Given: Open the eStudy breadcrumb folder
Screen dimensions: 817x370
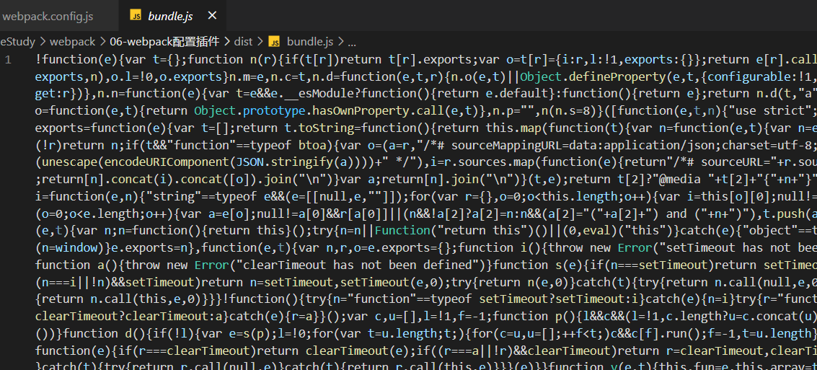Looking at the screenshot, I should [x=17, y=42].
